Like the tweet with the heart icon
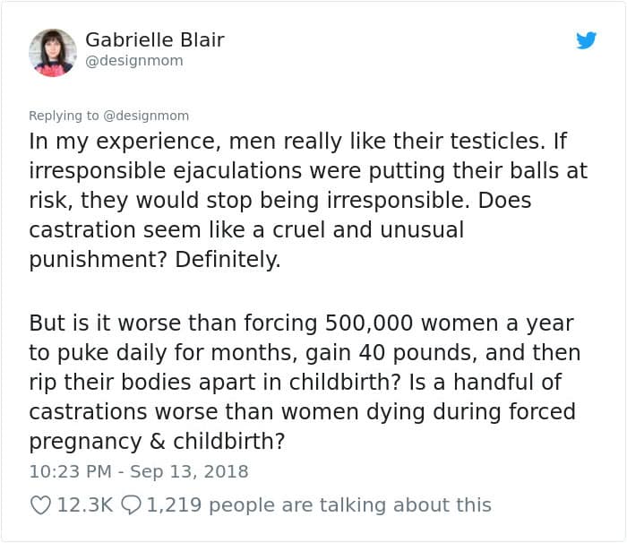 click(40, 505)
